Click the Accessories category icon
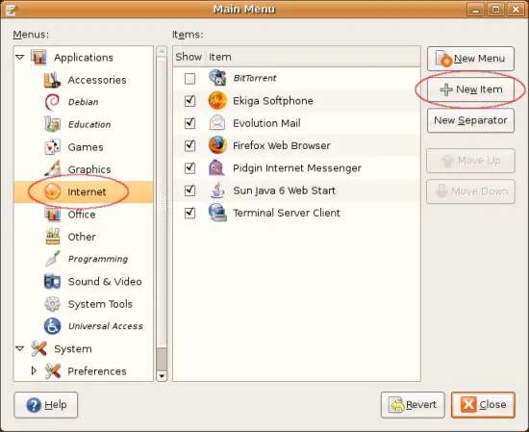 coord(52,80)
